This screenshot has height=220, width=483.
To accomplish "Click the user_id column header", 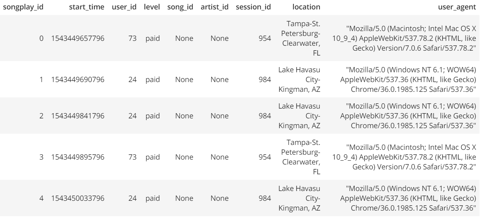I will 124,7.
